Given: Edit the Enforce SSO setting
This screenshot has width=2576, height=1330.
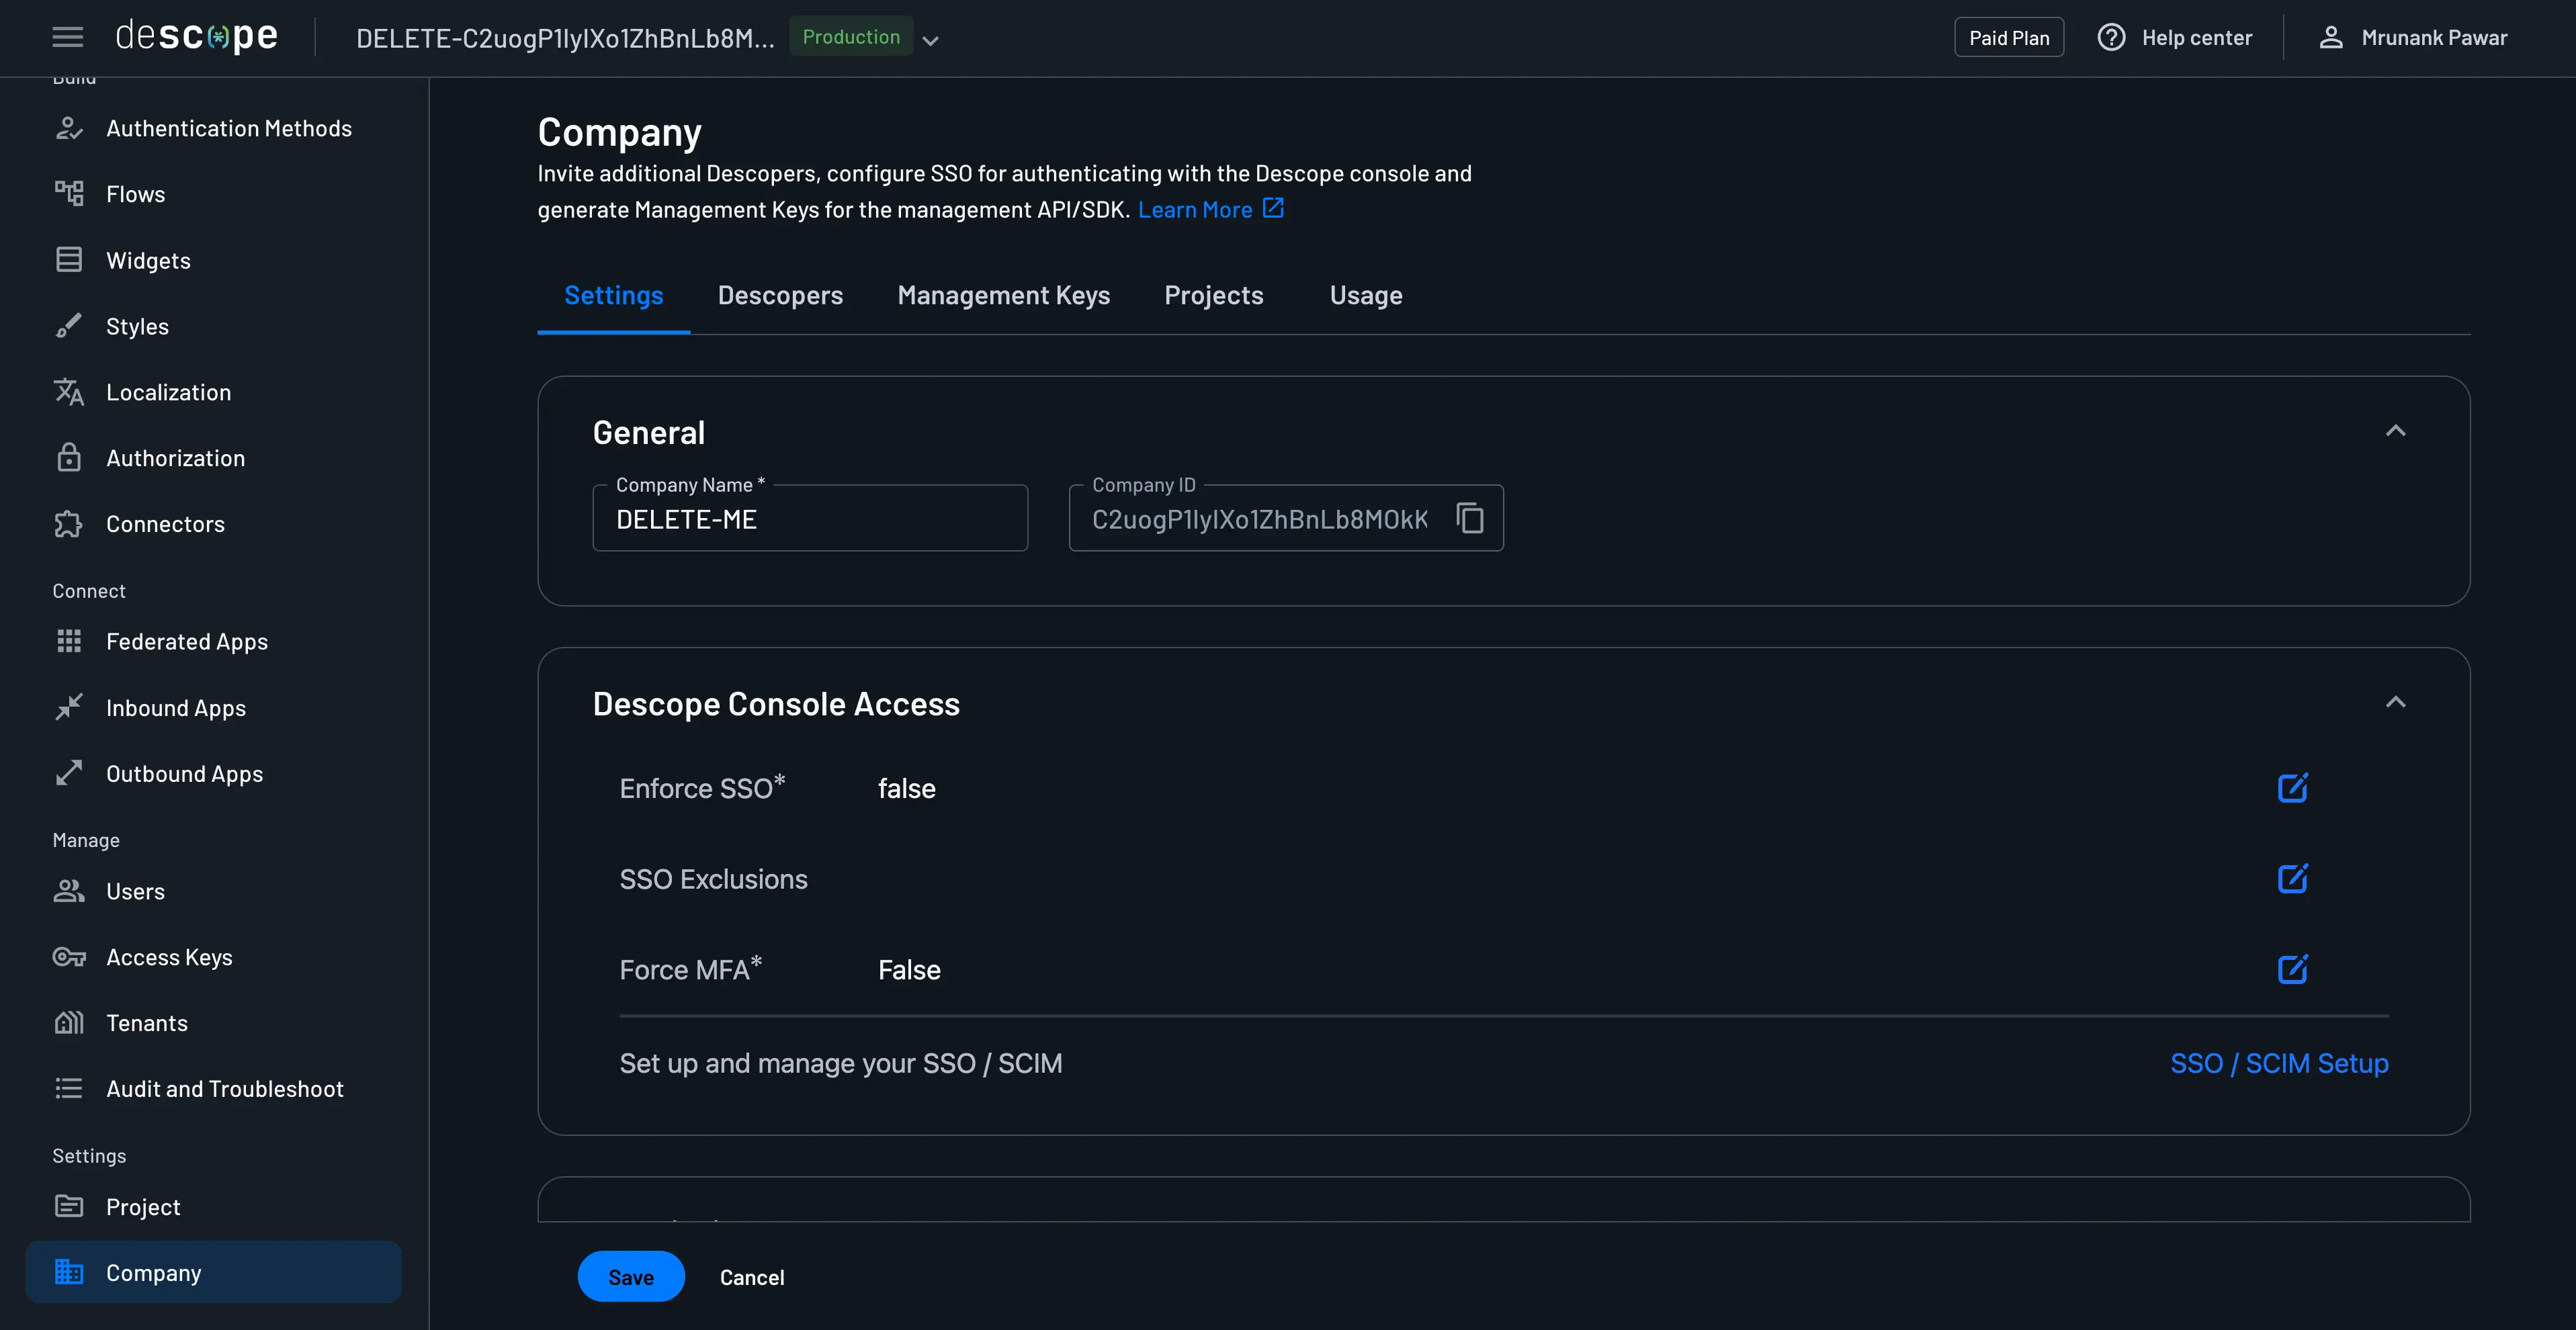Looking at the screenshot, I should [x=2292, y=788].
